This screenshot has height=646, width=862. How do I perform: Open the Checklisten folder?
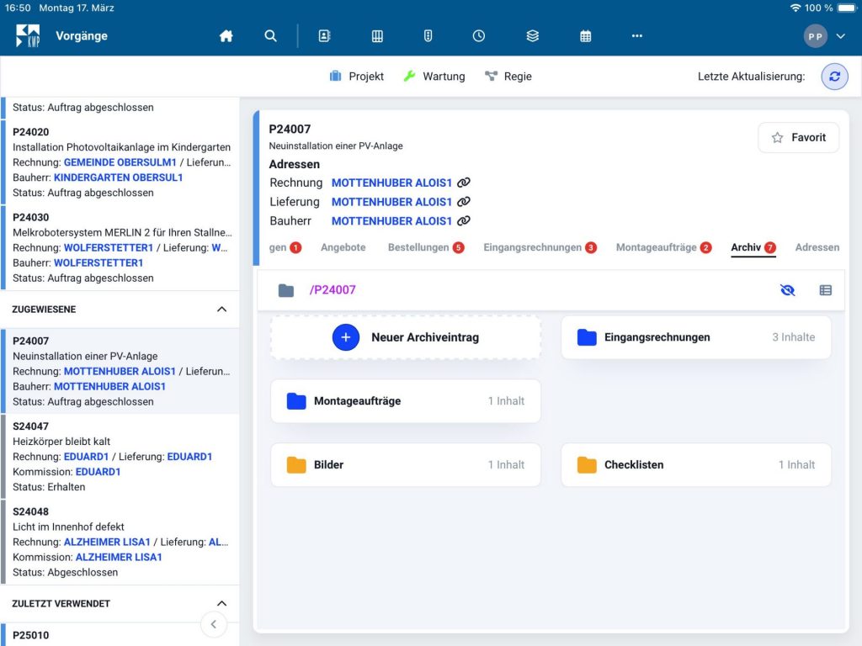(x=696, y=464)
